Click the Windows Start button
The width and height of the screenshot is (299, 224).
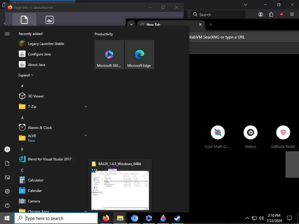(x=7, y=218)
